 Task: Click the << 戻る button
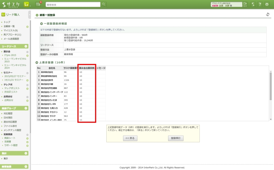pyautogui.click(x=130, y=138)
